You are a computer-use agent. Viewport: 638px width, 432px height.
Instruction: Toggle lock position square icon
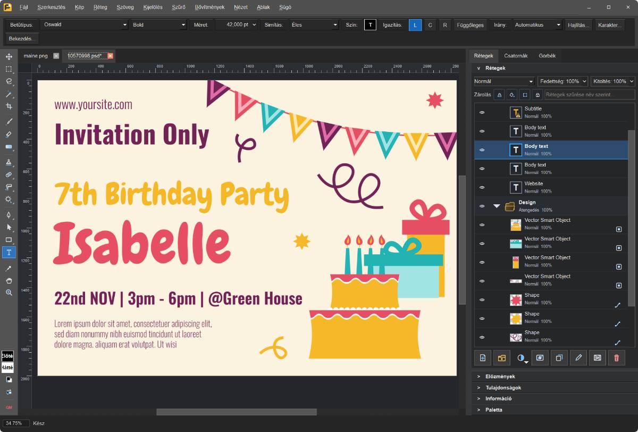pos(525,95)
